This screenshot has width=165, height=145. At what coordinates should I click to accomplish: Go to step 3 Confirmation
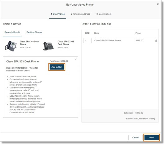pyautogui.click(x=103, y=14)
